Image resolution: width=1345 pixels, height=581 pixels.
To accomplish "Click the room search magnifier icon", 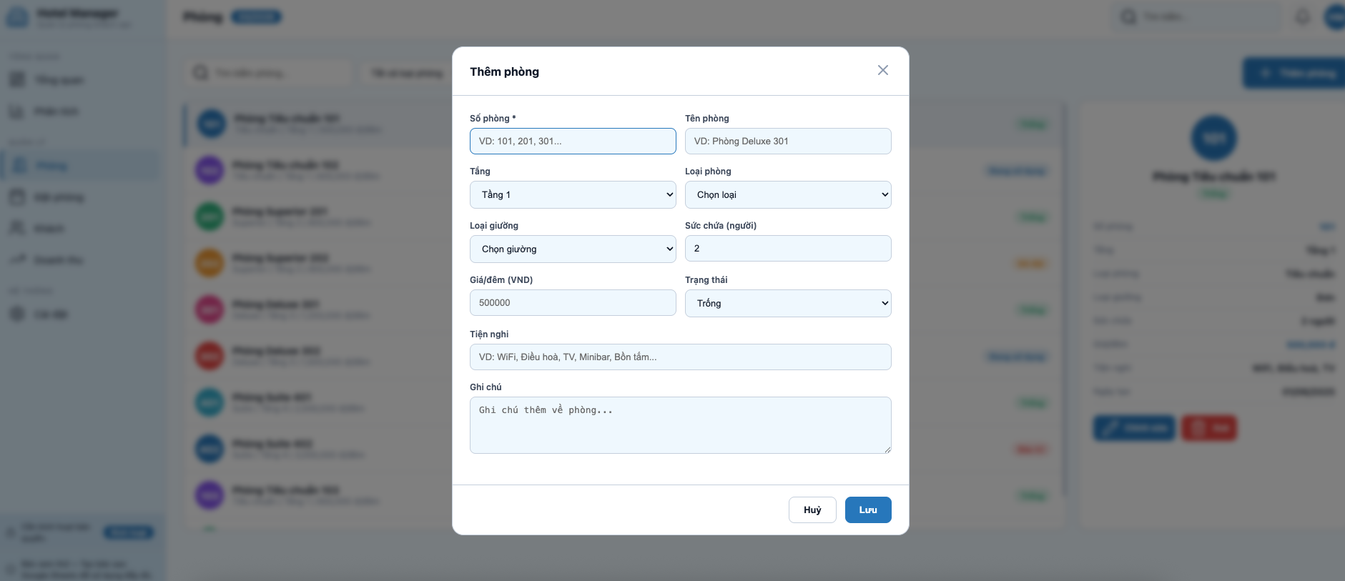I will (201, 73).
